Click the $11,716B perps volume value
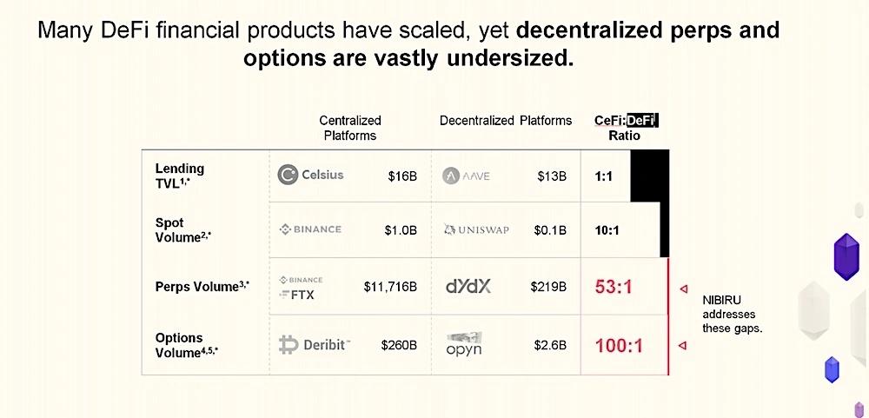The height and width of the screenshot is (418, 869). [x=390, y=287]
